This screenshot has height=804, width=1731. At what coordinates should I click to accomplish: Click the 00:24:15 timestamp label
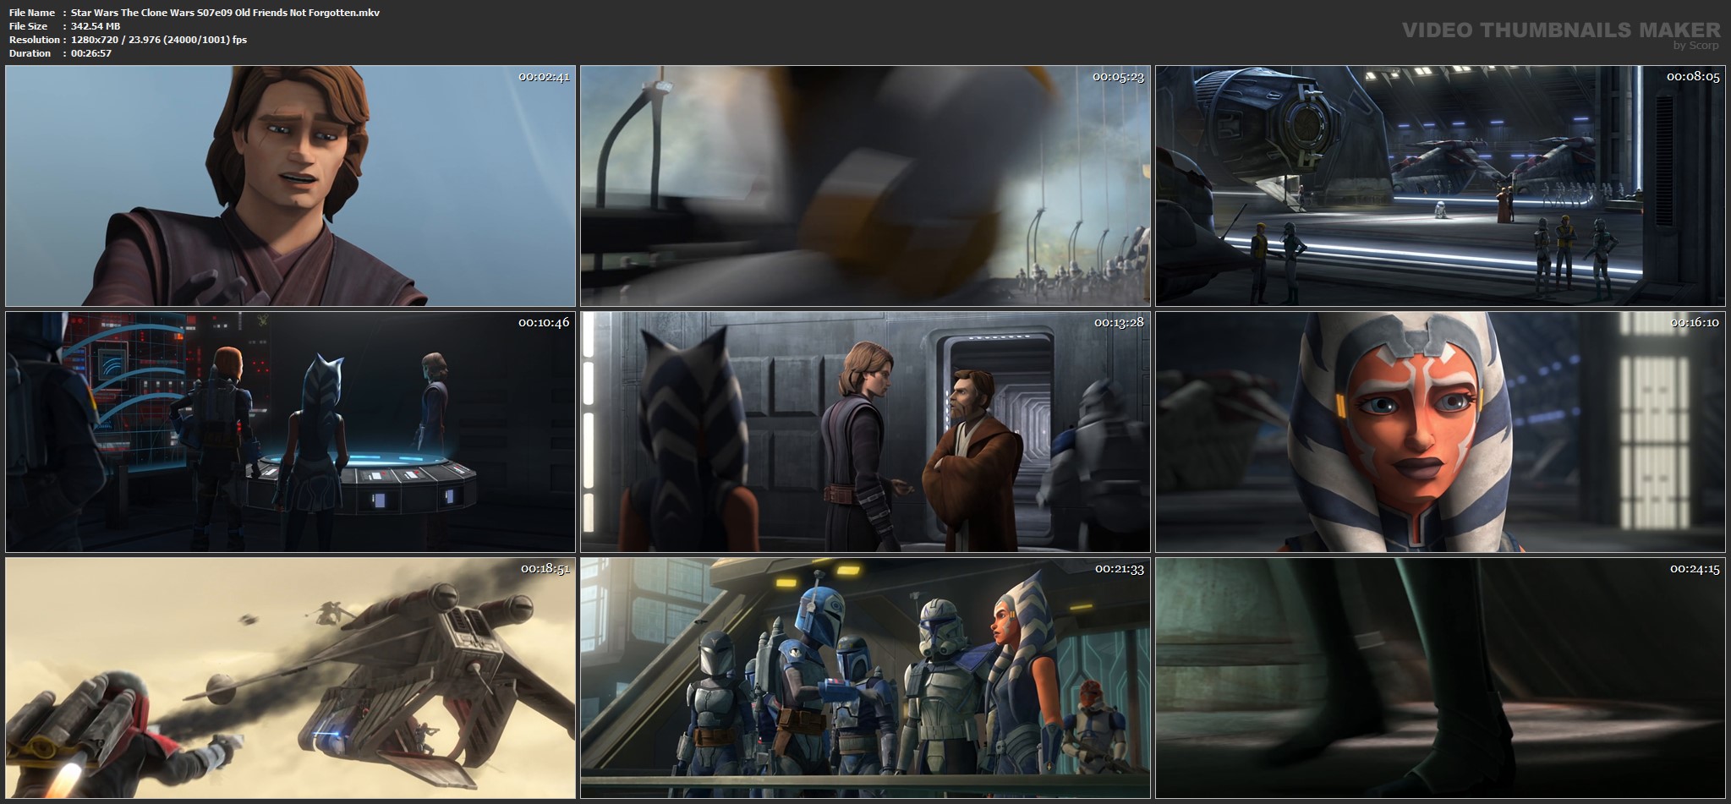(1694, 569)
